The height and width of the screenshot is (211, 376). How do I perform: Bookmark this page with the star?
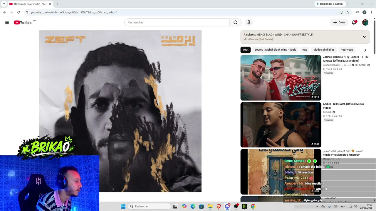point(348,12)
